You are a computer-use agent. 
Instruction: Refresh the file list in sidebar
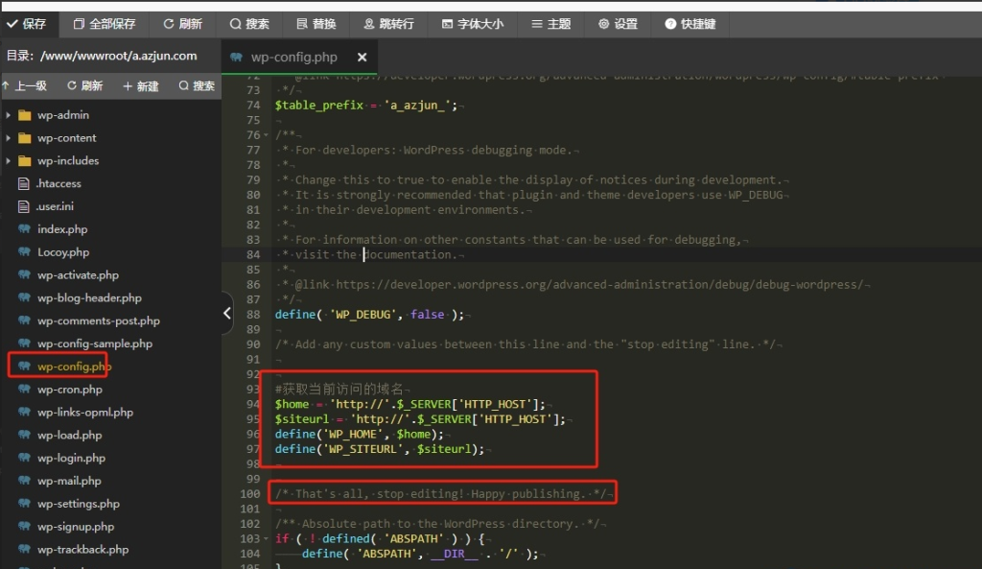(x=85, y=86)
